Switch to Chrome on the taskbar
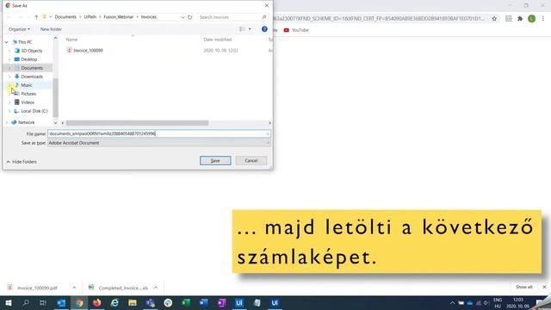The height and width of the screenshot is (310, 551). [79, 302]
